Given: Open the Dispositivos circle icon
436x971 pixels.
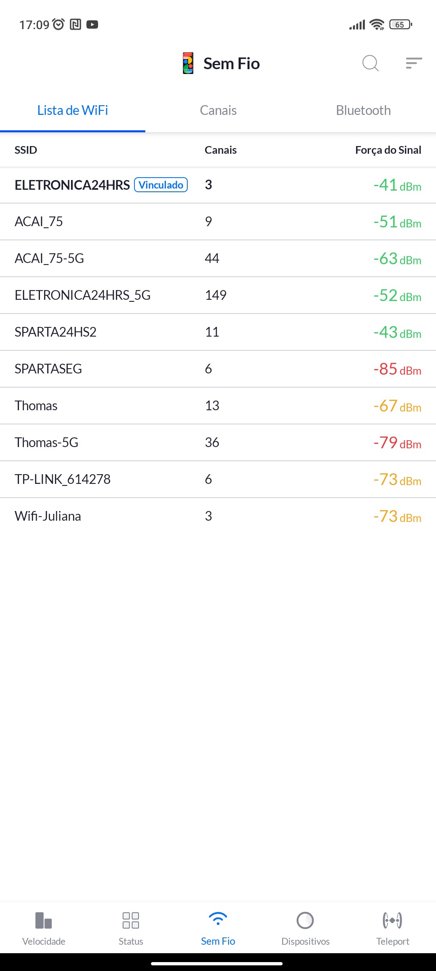Looking at the screenshot, I should 305,920.
